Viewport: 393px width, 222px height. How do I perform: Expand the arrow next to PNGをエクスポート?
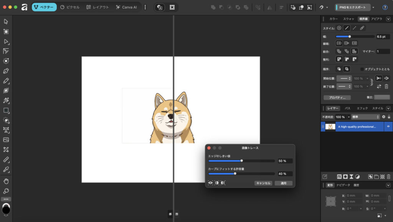tap(373, 7)
